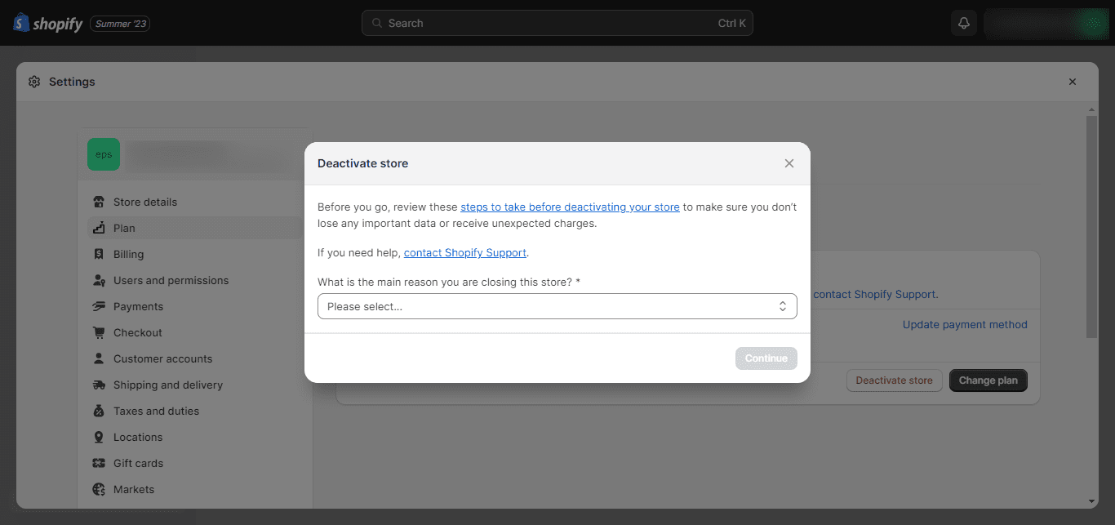
Task: Click the notification bell icon
Action: click(963, 22)
